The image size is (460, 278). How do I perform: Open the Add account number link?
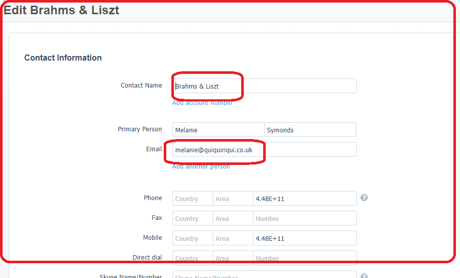(202, 103)
